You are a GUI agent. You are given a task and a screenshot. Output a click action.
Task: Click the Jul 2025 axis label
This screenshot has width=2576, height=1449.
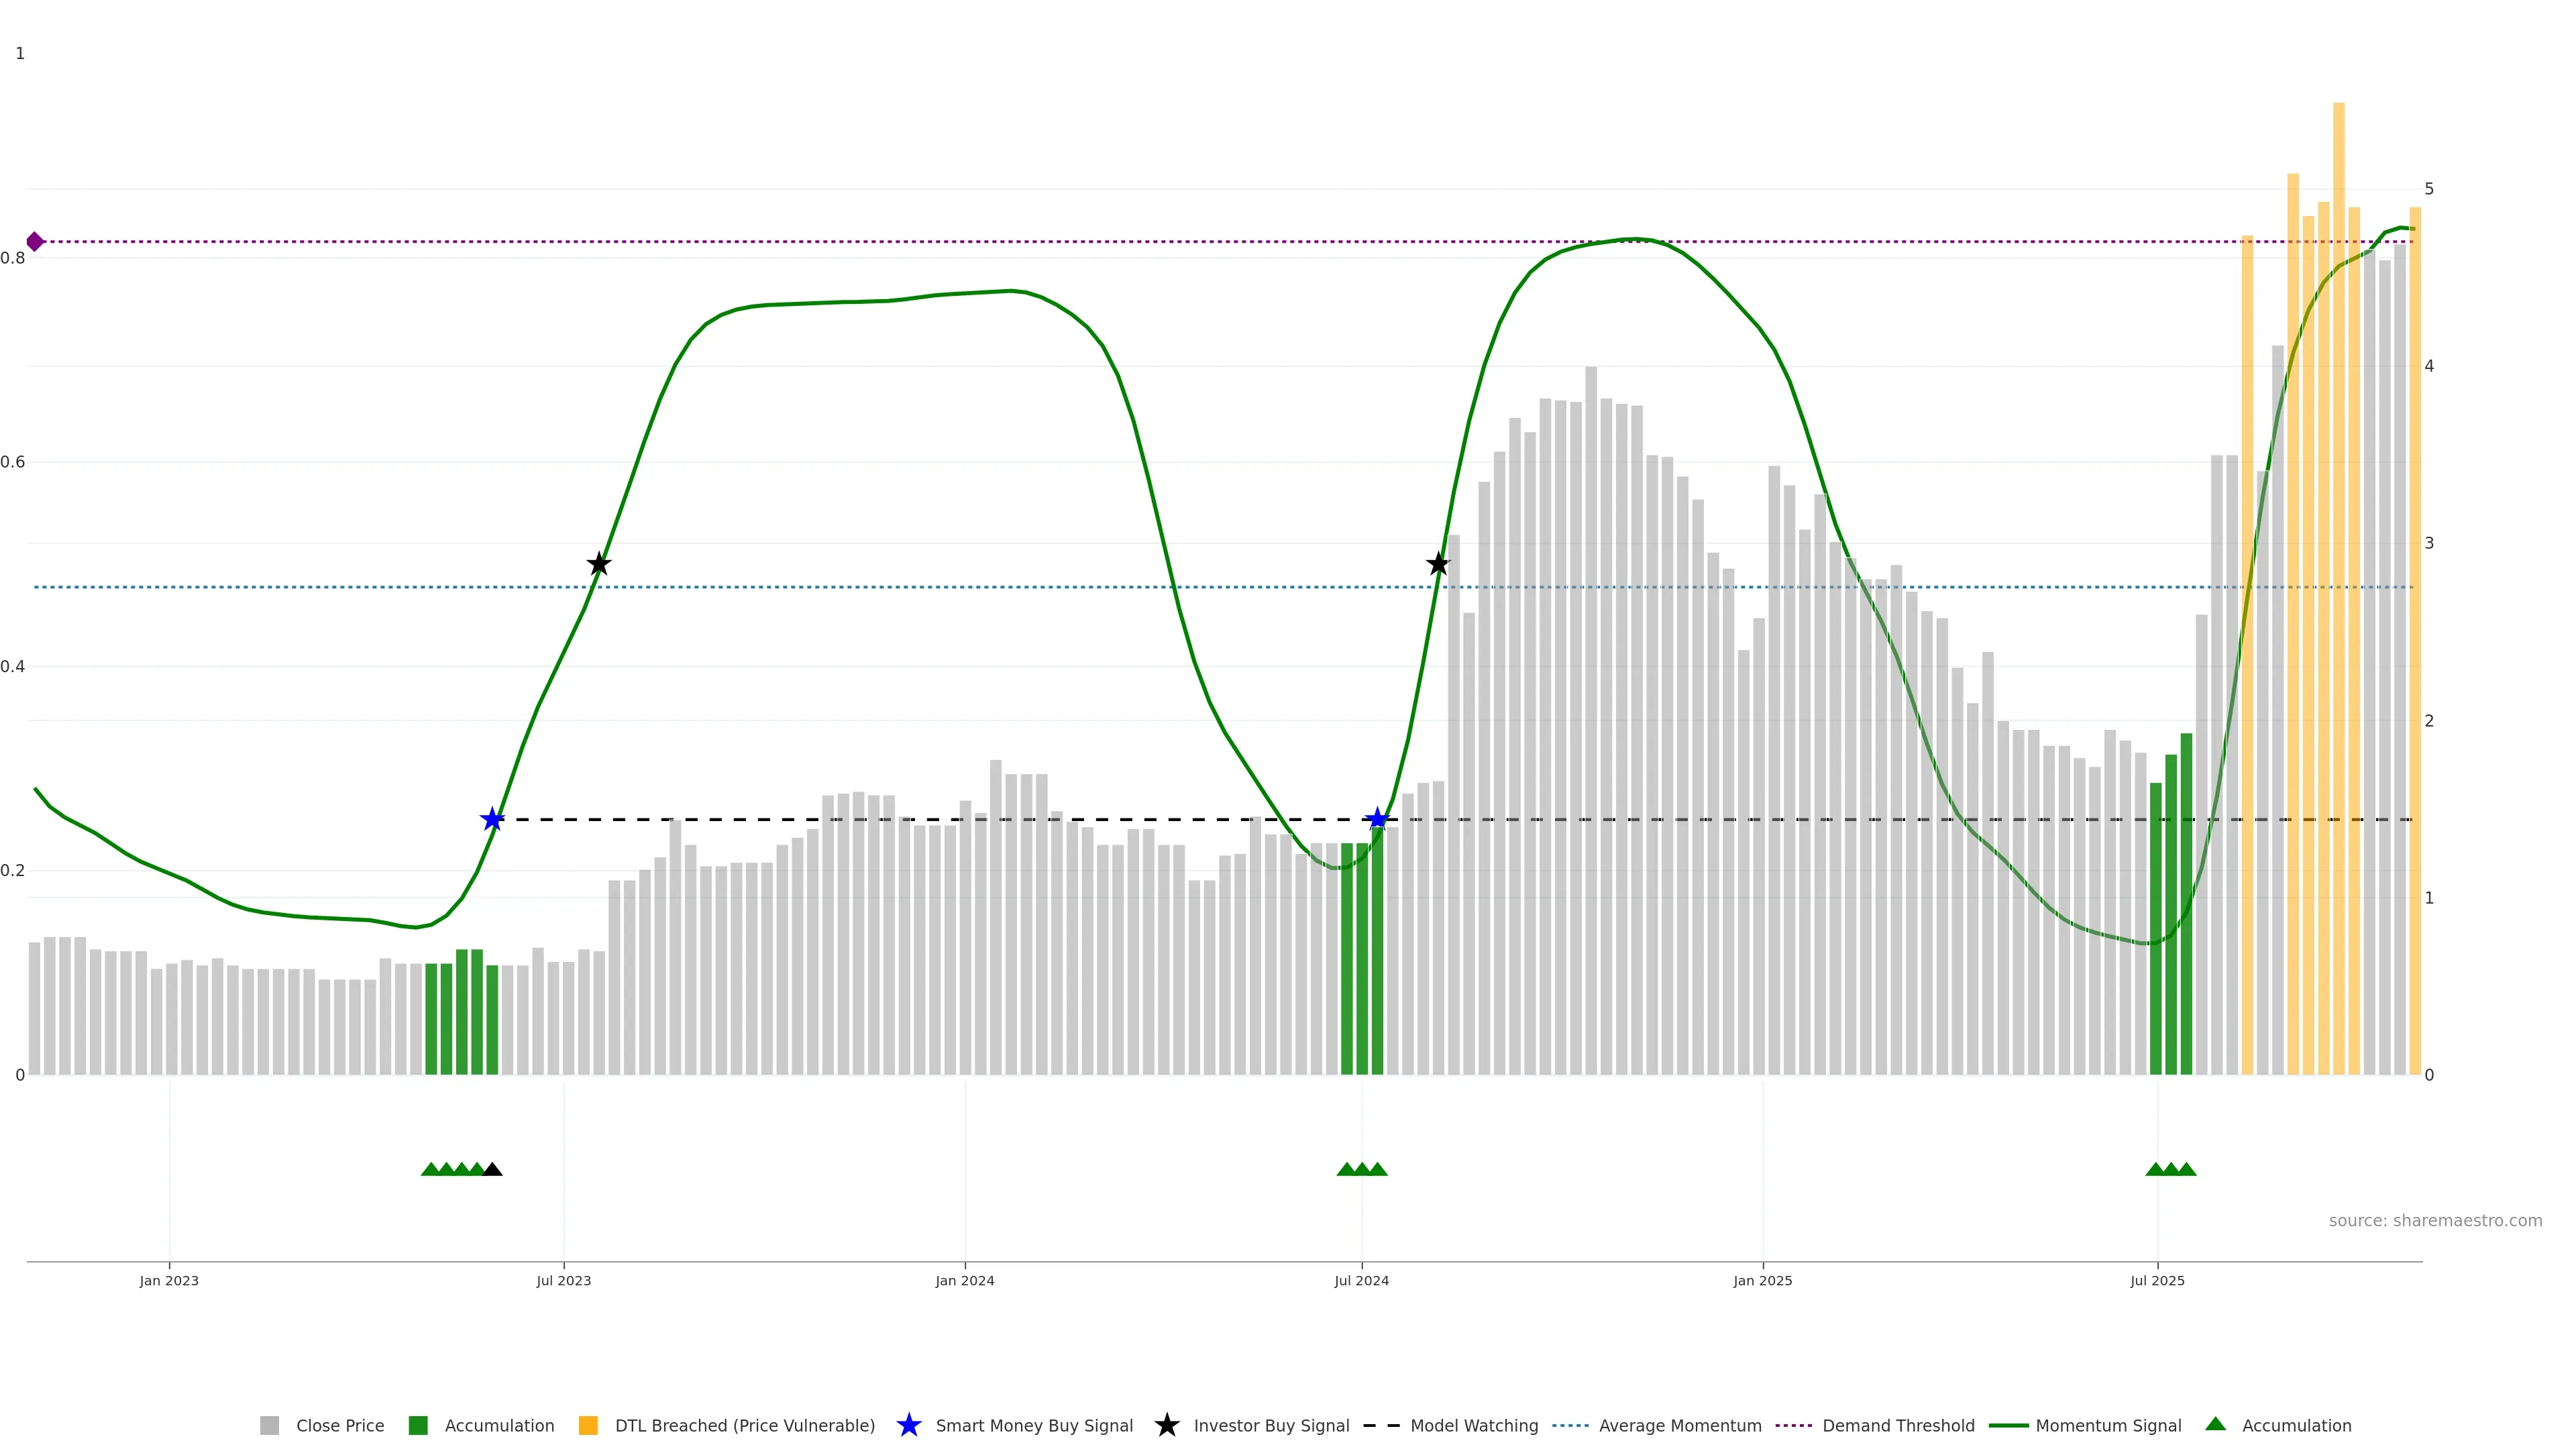tap(2157, 1281)
